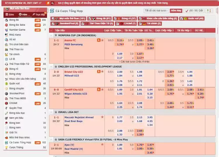Switch to the Trực tiếp tab
Screen dimensions: 219x157
pyautogui.click(x=39, y=15)
